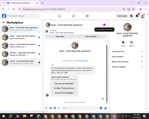The height and width of the screenshot is (119, 149).
Task: Open the three-dot options on Teresa chat
Action: coord(36,62)
